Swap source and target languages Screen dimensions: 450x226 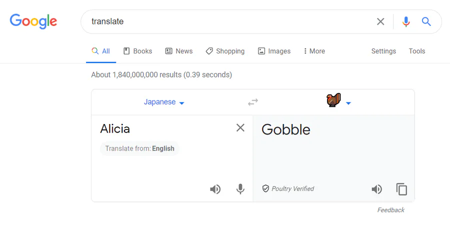(x=253, y=102)
